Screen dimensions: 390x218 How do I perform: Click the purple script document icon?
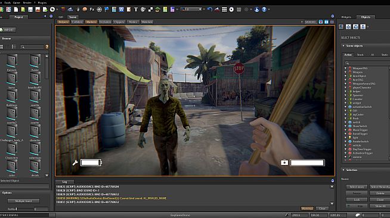172,10
